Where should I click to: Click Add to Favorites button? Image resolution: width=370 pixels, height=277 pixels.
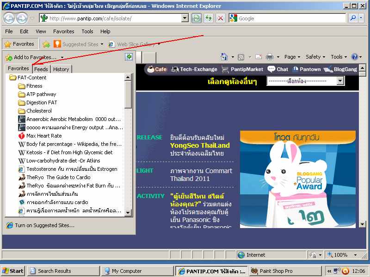click(31, 57)
